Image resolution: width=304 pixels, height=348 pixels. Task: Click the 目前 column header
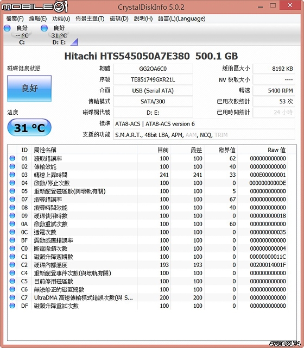pyautogui.click(x=154, y=150)
